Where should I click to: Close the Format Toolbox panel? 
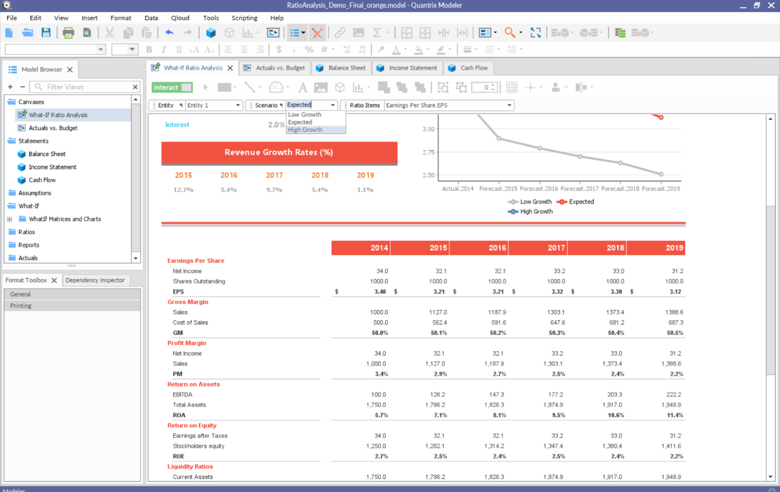[54, 280]
